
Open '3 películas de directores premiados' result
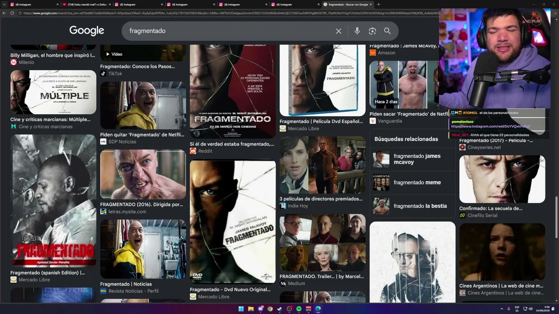click(x=321, y=199)
